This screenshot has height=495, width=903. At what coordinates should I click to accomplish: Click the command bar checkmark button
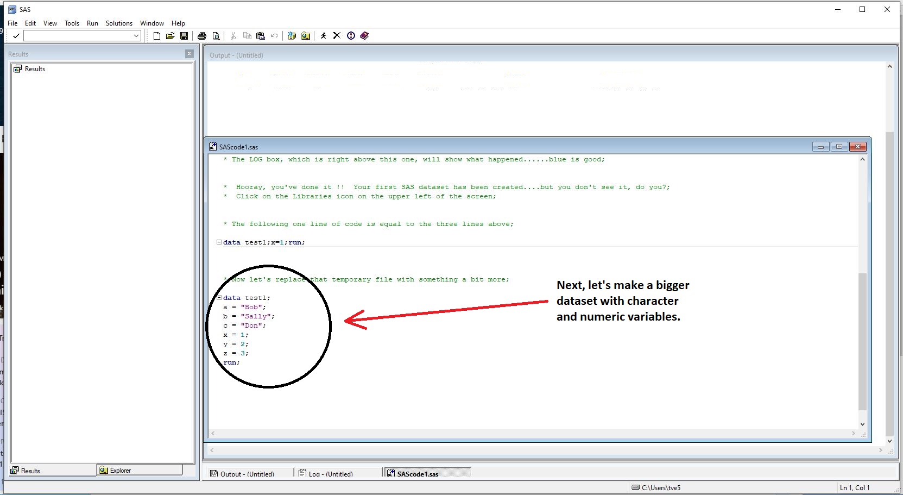pyautogui.click(x=16, y=36)
